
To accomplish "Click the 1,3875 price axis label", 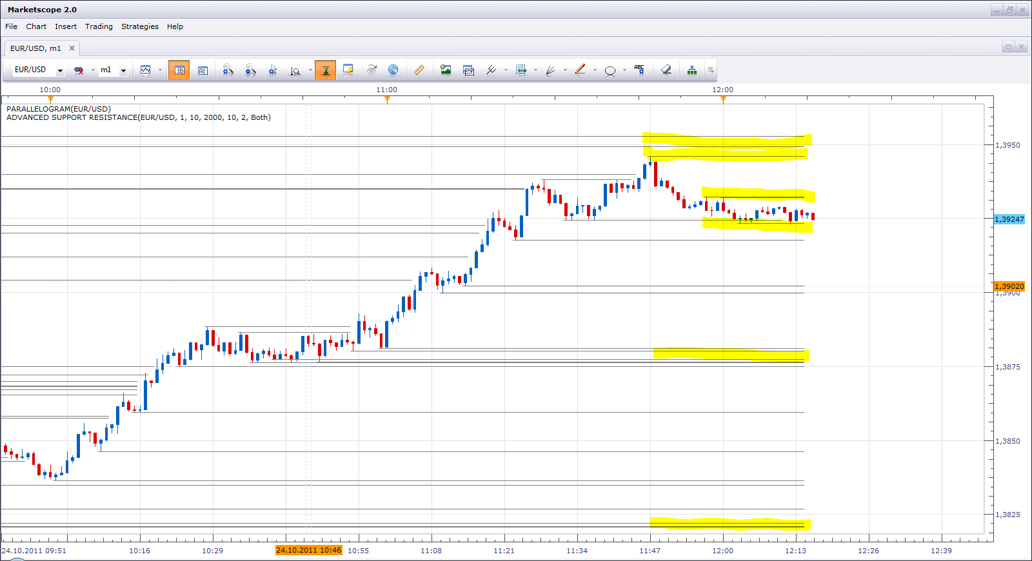I will 1007,367.
